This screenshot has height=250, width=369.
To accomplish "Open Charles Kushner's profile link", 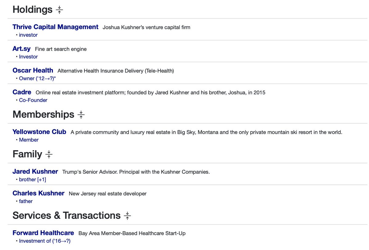I will coord(38,193).
